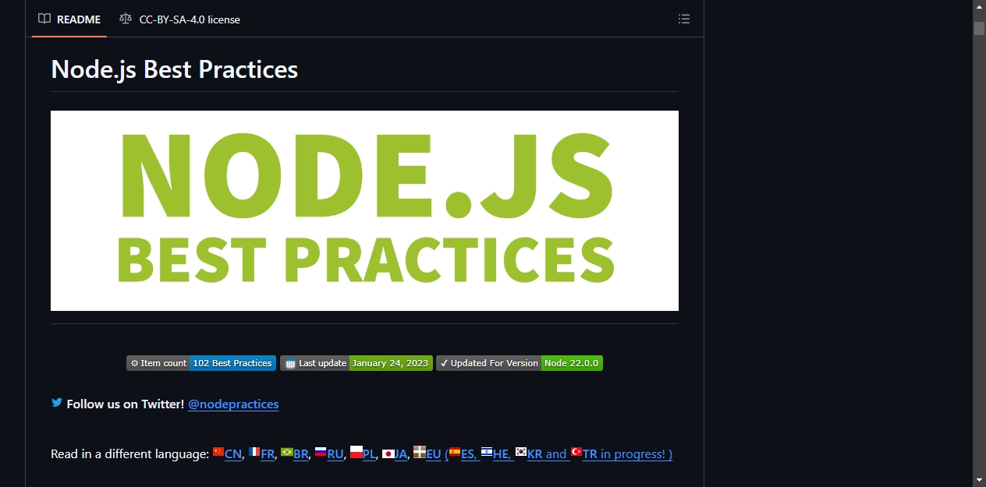Click the Twitter bird icon

pyautogui.click(x=57, y=403)
